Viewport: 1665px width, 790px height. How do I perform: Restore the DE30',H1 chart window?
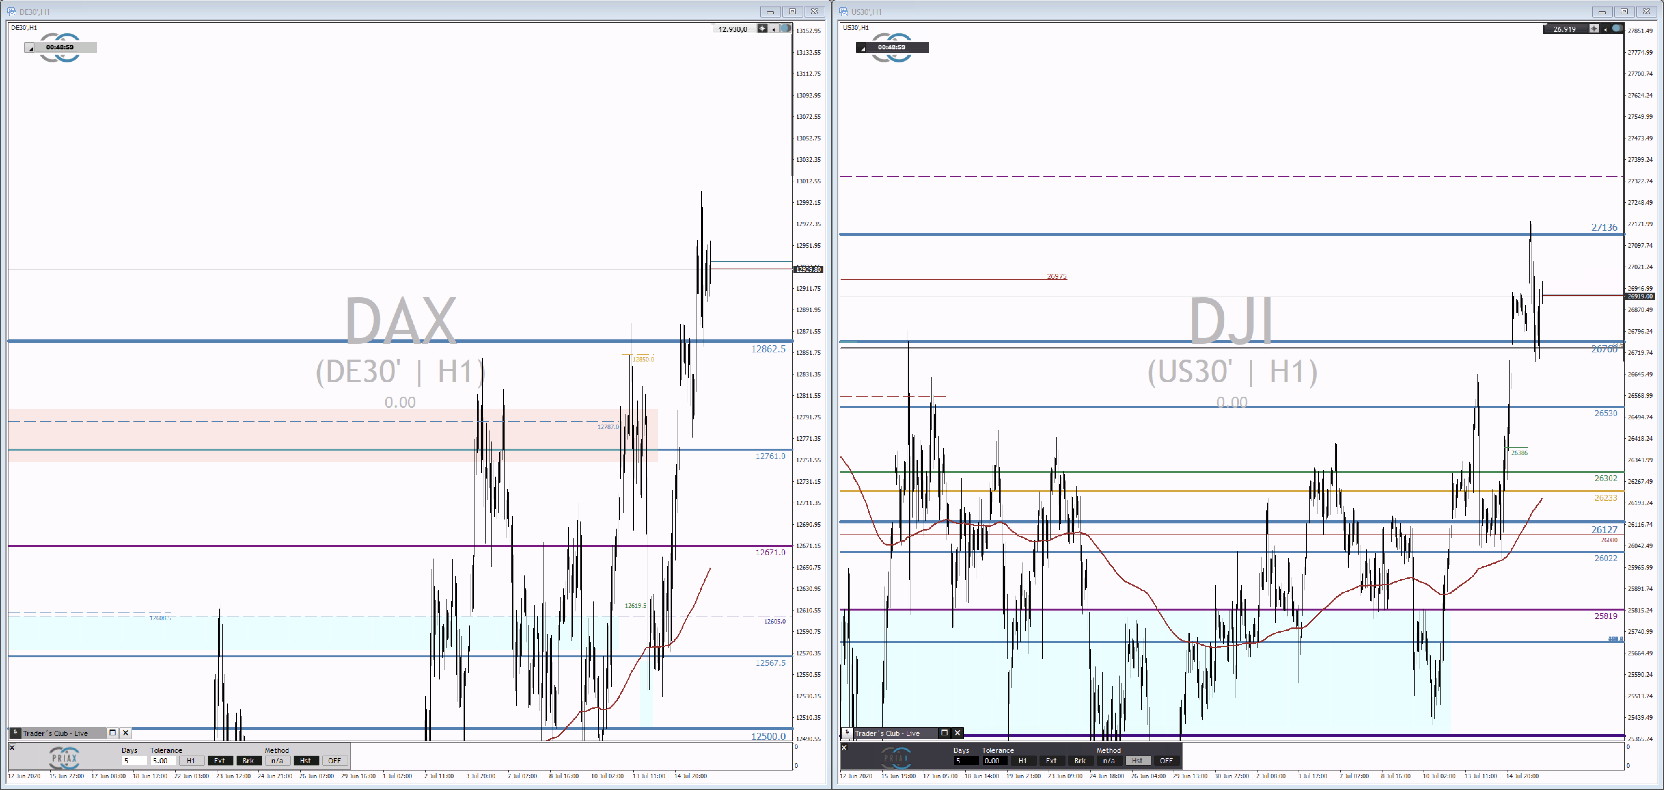[x=792, y=12]
